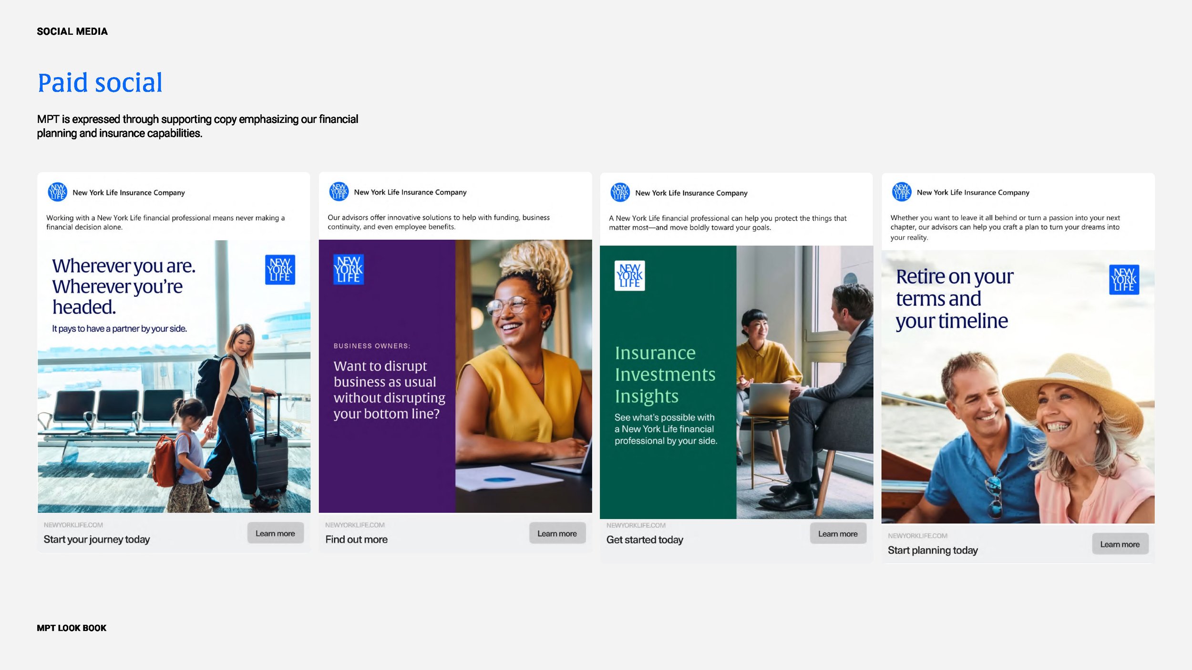1192x670 pixels.
Task: Open the "Start planning today" headline link
Action: [x=933, y=550]
